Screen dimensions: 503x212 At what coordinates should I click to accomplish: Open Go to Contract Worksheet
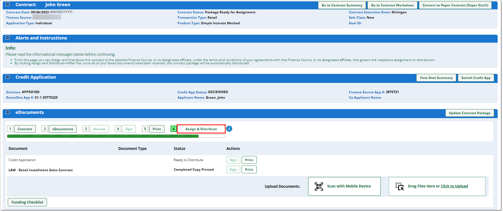pyautogui.click(x=392, y=5)
